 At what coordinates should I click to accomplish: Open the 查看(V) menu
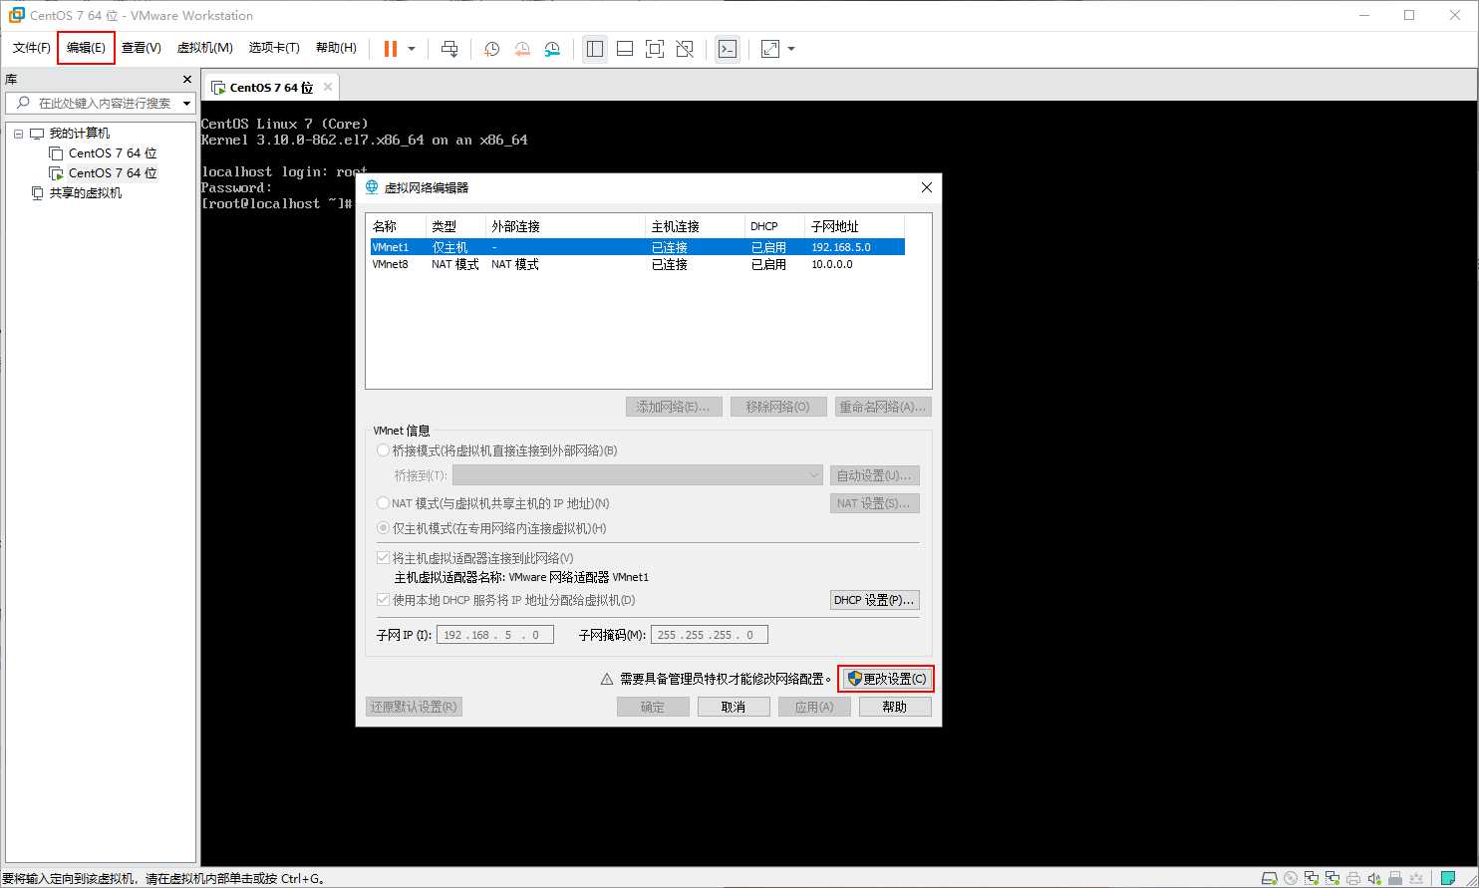point(142,48)
